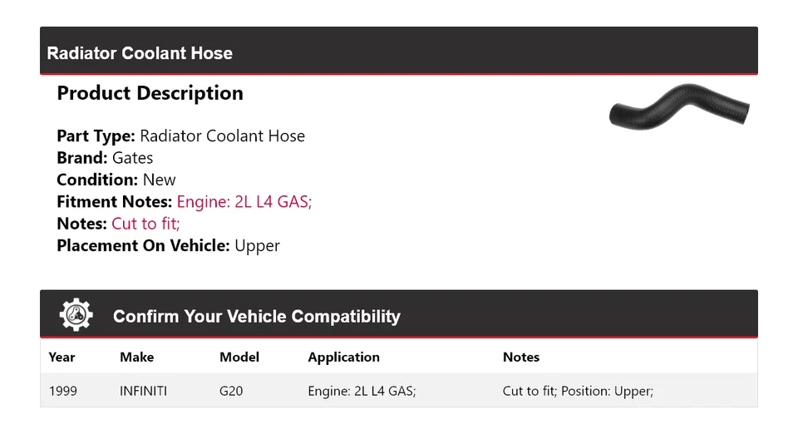Click the Brand value 'Gates'
The width and height of the screenshot is (798, 434).
(132, 158)
